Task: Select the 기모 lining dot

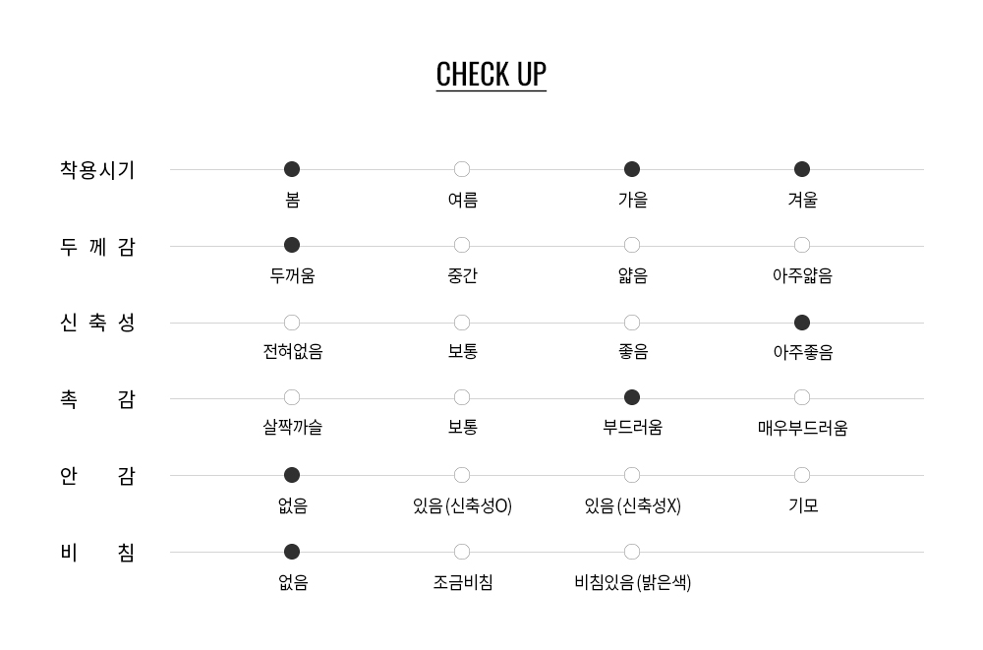Action: (802, 475)
